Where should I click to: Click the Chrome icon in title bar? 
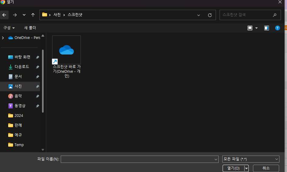point(3,2)
